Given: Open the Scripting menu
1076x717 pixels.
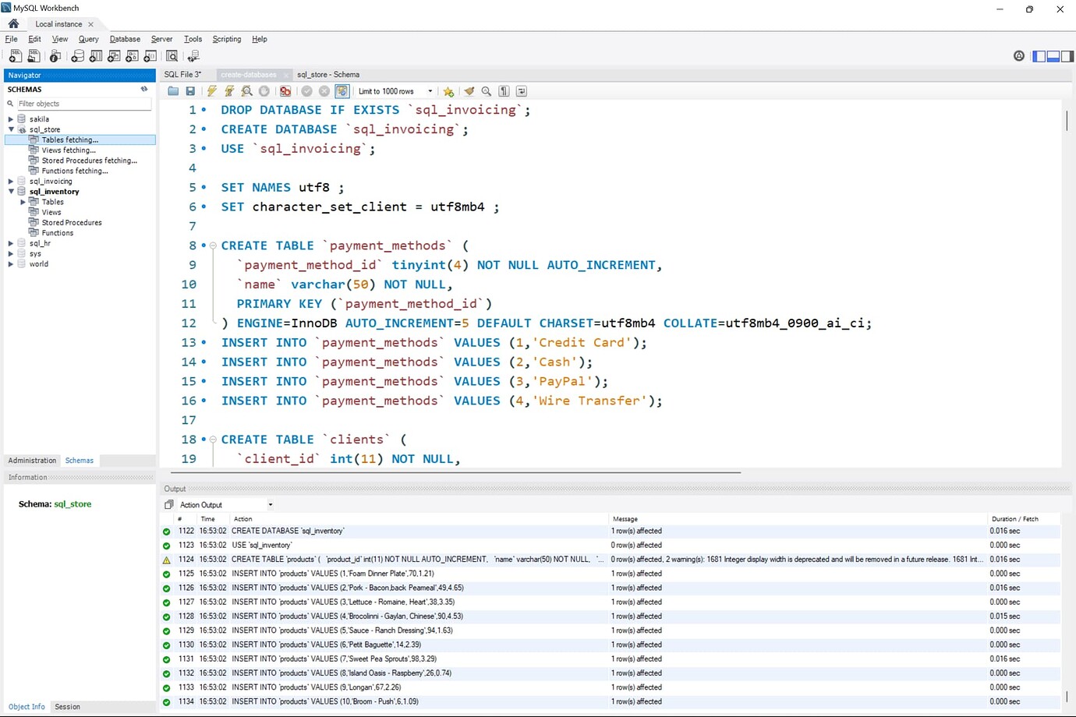Looking at the screenshot, I should 227,39.
